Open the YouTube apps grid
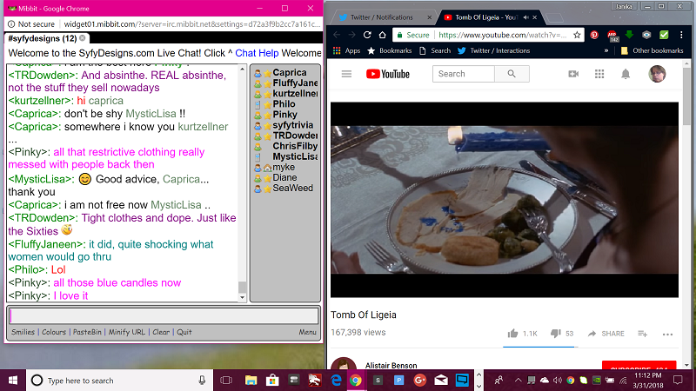 coord(599,74)
